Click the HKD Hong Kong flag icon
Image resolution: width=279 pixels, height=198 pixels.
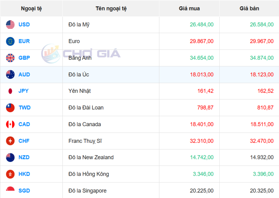coord(10,174)
